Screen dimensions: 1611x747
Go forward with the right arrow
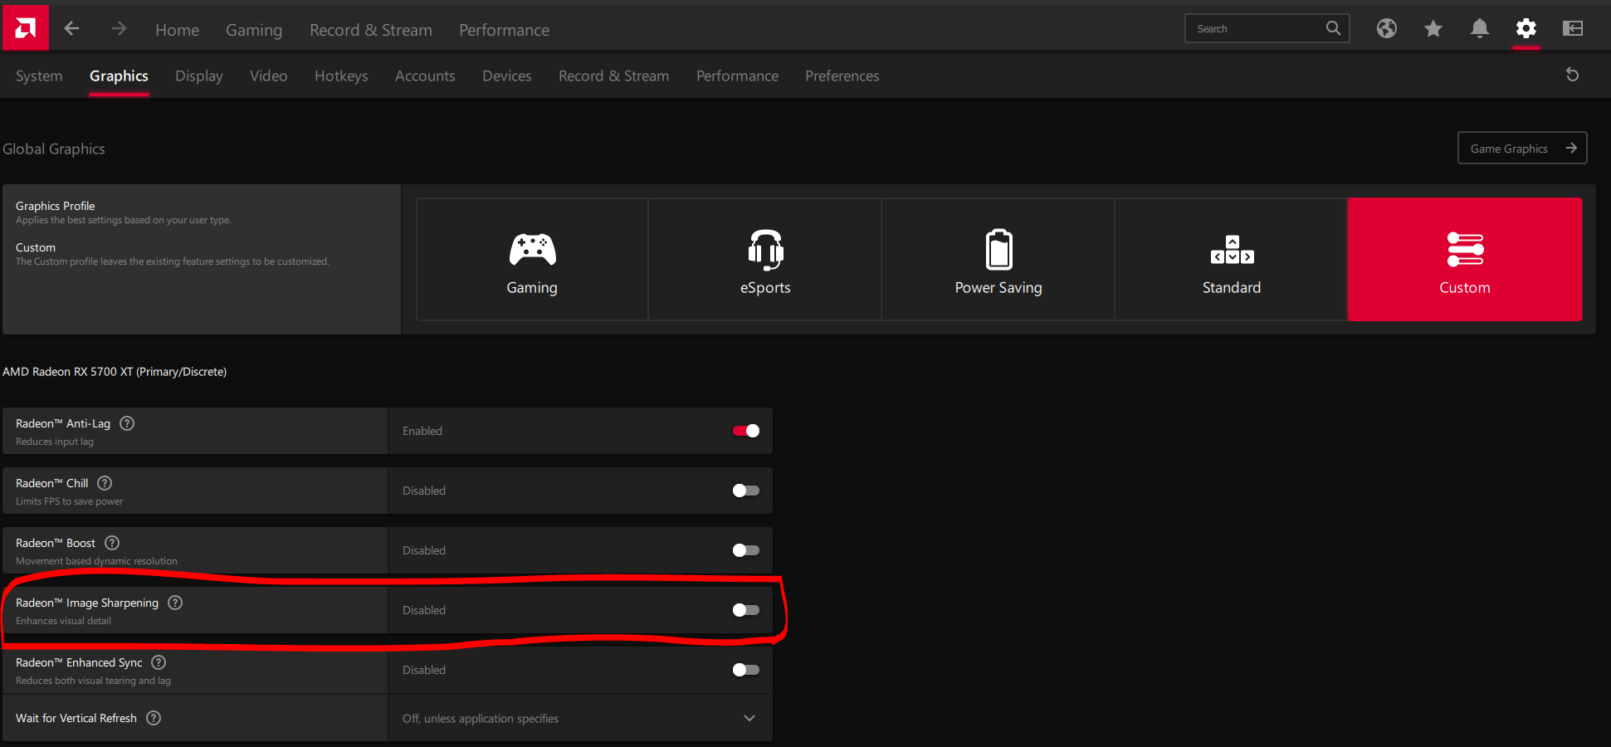coord(119,29)
